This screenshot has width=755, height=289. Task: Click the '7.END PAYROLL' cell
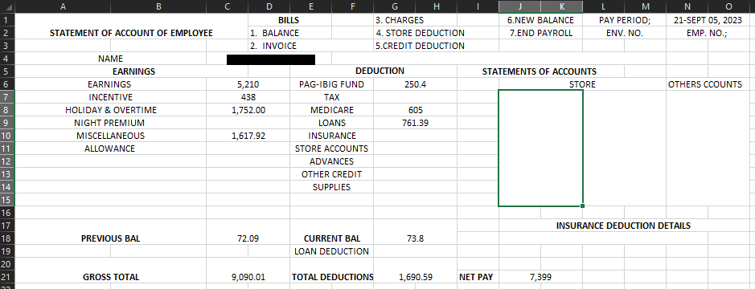[541, 33]
